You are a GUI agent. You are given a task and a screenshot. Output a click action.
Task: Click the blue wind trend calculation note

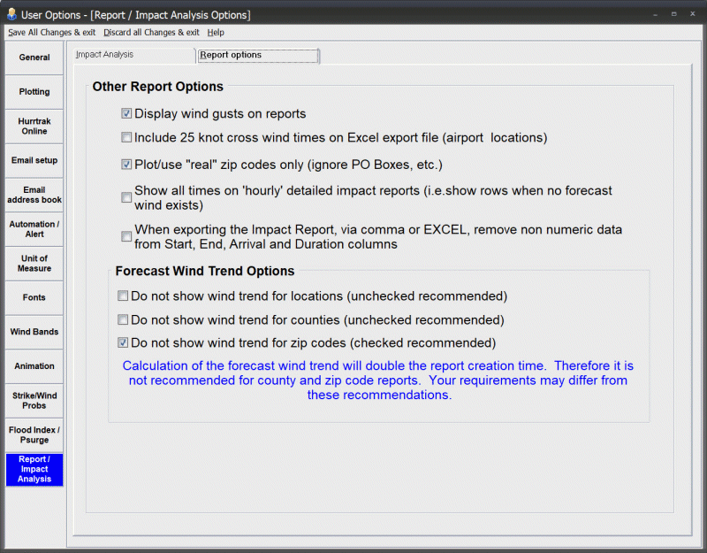[x=378, y=380]
